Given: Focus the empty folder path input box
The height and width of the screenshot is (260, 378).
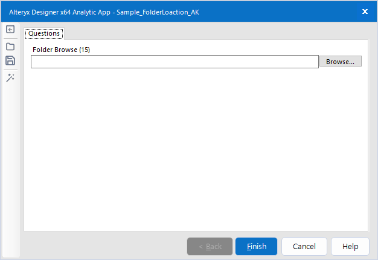Looking at the screenshot, I should 175,62.
